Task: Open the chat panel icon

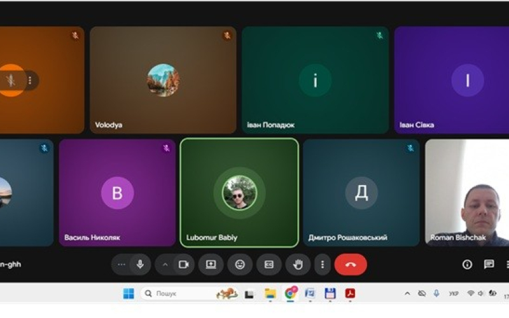Action: (x=489, y=265)
